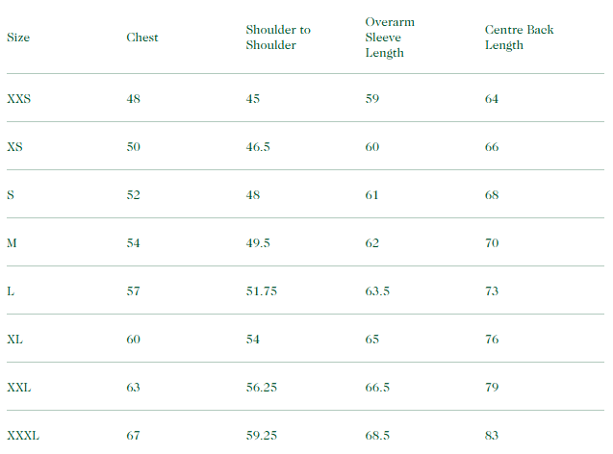
Task: Select the XXXL size row label
Action: coord(23,436)
